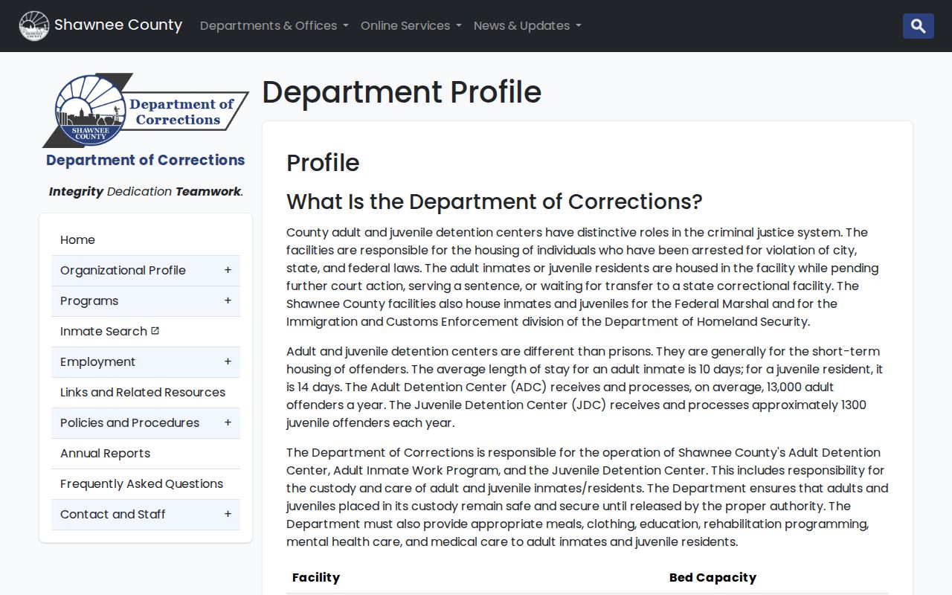Click the Profile heading
Screen dimensions: 952x595
[x=323, y=163]
